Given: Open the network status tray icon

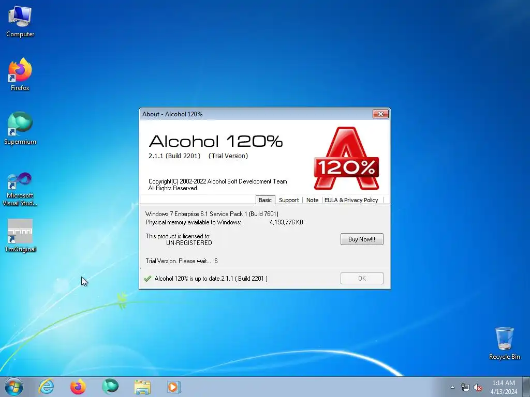Looking at the screenshot, I should coord(465,388).
